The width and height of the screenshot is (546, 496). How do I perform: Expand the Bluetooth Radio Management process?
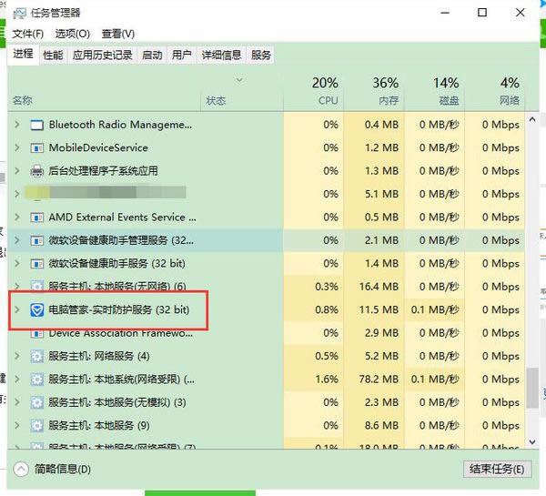[x=17, y=125]
